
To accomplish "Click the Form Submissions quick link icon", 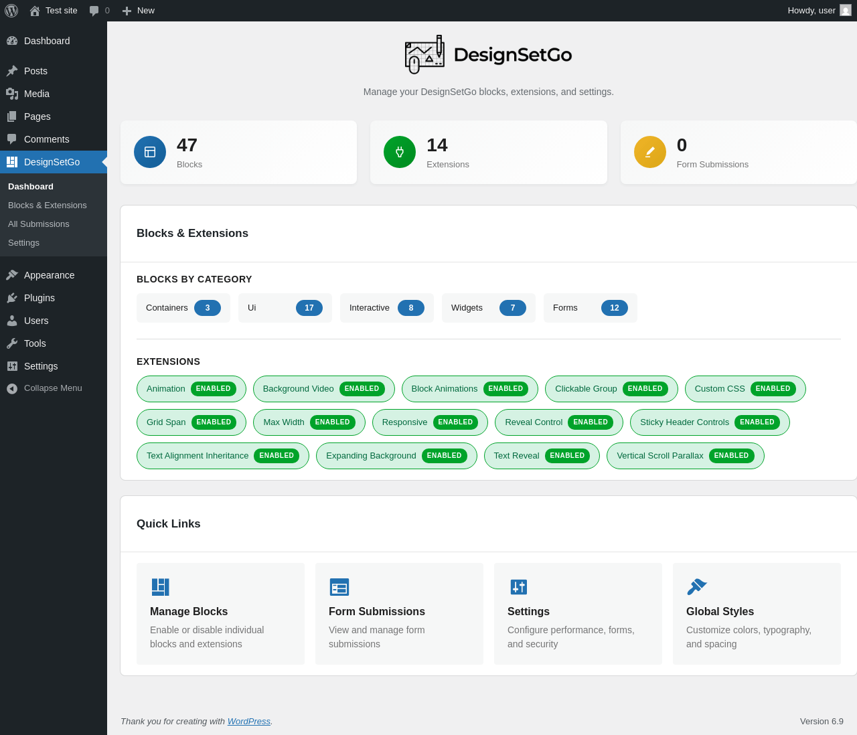I will [x=339, y=587].
